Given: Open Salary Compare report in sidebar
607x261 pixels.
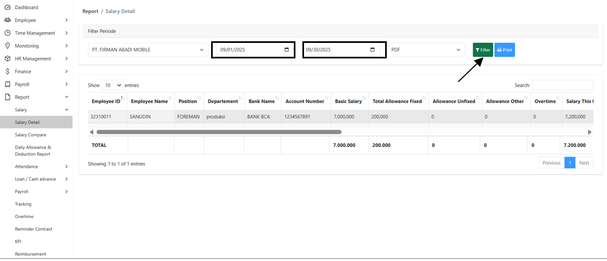Looking at the screenshot, I should coord(31,135).
